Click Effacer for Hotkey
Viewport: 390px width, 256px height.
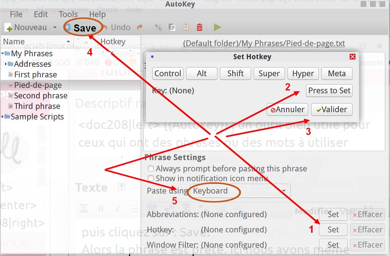[x=367, y=229]
